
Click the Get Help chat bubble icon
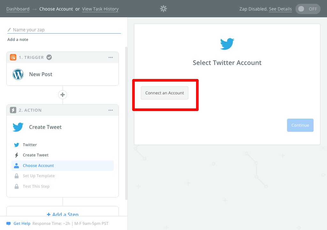(9, 224)
